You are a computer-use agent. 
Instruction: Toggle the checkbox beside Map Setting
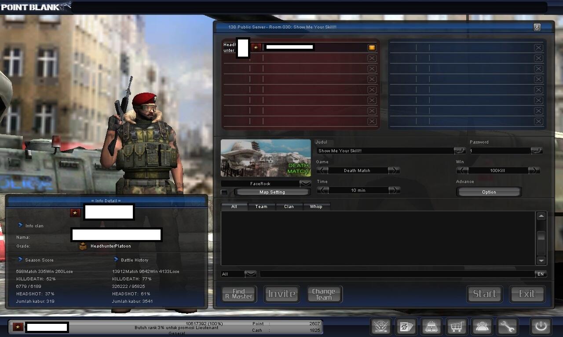(x=224, y=192)
